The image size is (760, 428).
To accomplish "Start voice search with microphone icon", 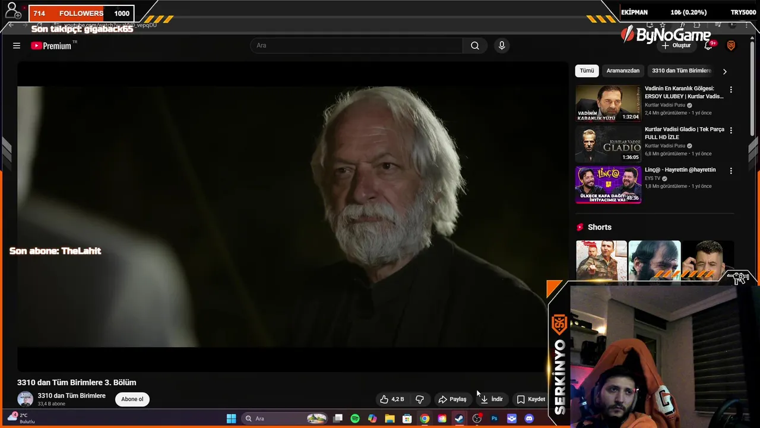I will [x=502, y=46].
